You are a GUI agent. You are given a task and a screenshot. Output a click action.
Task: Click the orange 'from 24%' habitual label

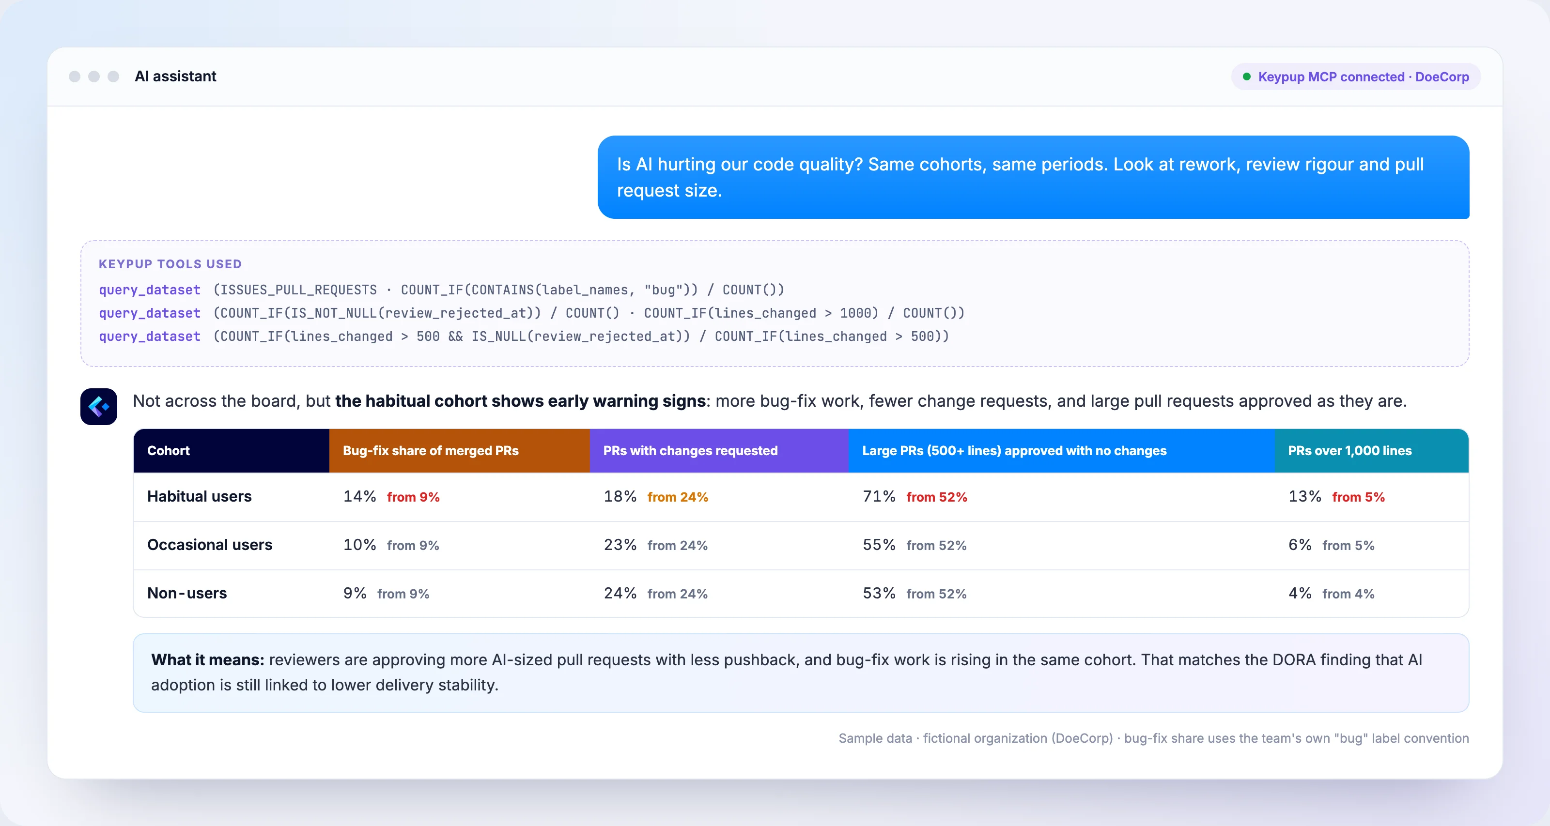[678, 497]
